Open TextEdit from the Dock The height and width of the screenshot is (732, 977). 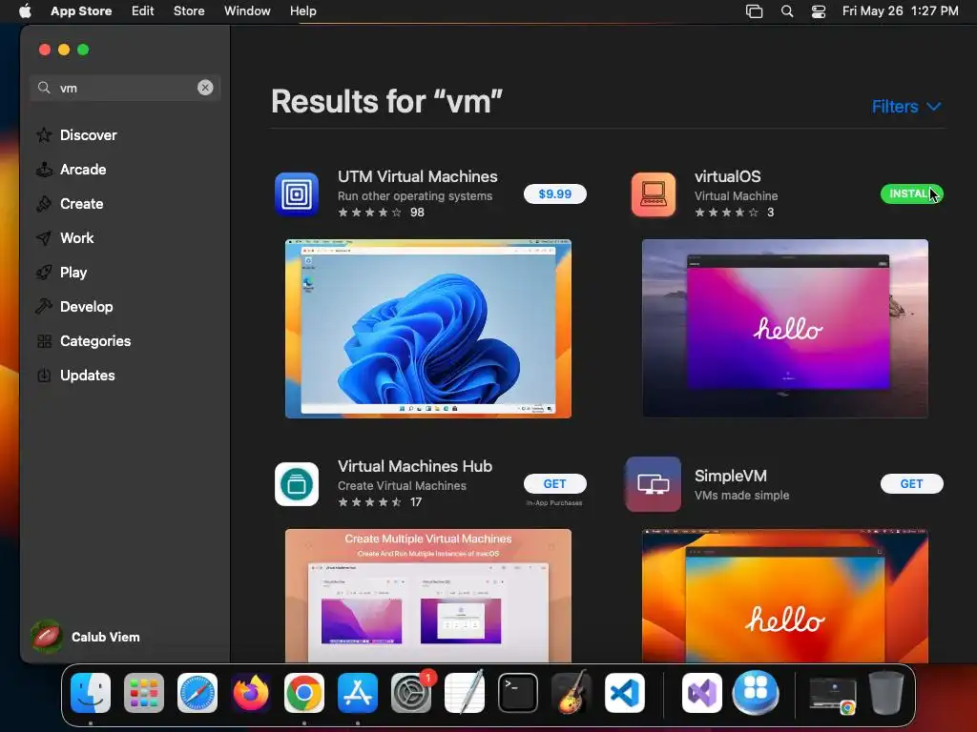pyautogui.click(x=465, y=693)
